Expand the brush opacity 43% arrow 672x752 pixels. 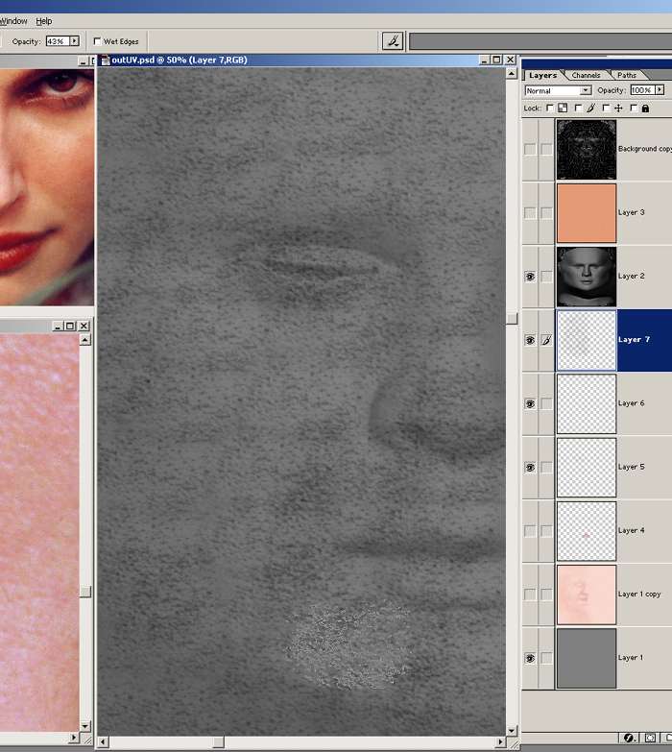tap(74, 41)
